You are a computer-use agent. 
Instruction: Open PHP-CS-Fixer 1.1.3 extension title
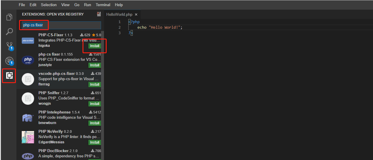click(51, 35)
